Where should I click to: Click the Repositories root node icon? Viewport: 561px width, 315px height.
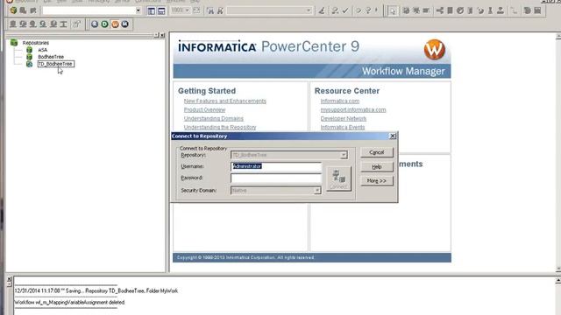pyautogui.click(x=14, y=43)
